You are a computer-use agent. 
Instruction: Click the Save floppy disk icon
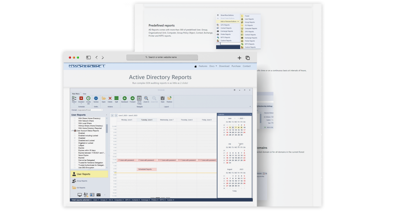162,98
